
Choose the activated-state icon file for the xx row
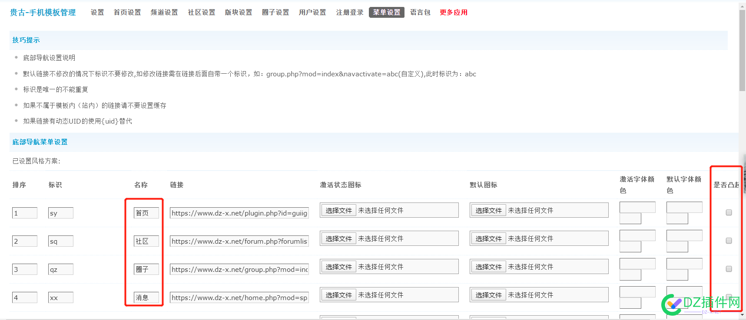pos(339,295)
